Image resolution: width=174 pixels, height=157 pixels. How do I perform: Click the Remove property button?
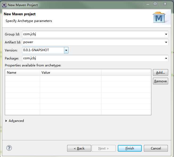tap(160, 81)
